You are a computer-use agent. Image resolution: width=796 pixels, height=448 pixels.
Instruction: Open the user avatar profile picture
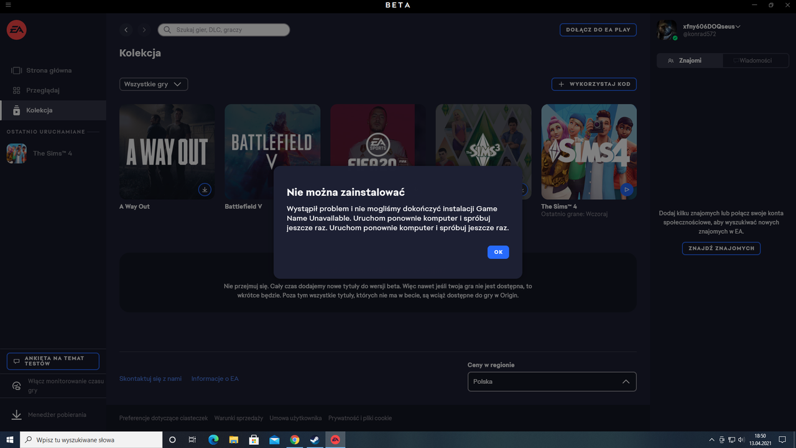point(667,30)
